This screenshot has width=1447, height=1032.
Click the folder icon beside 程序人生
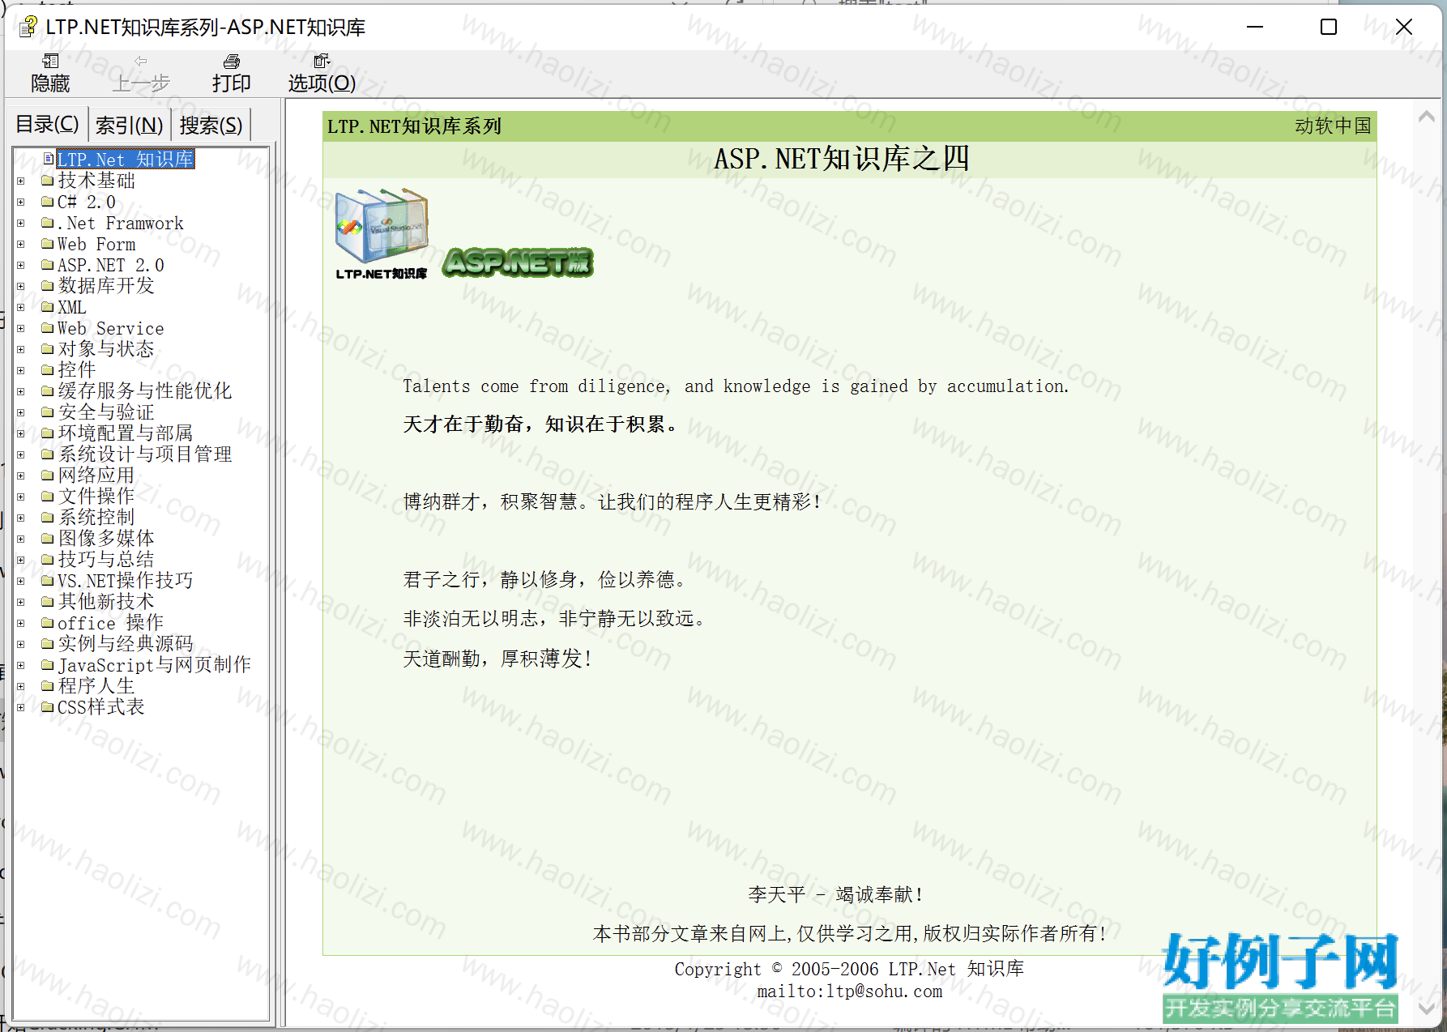(48, 686)
